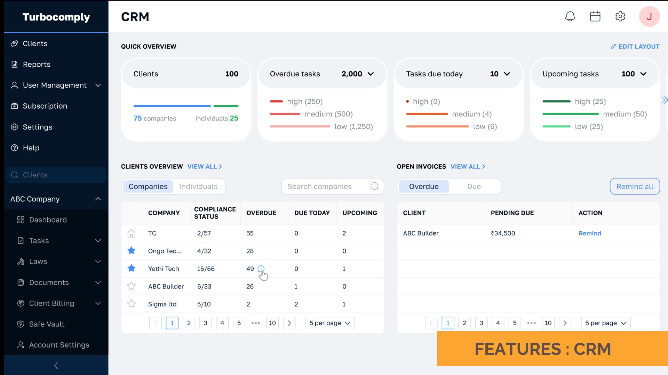The height and width of the screenshot is (375, 668).
Task: Open Reports from the sidebar
Action: [x=37, y=64]
